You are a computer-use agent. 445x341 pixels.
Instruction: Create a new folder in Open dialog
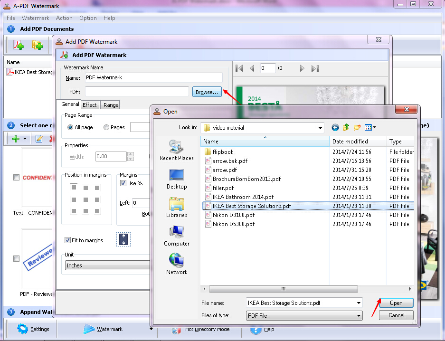click(x=357, y=128)
